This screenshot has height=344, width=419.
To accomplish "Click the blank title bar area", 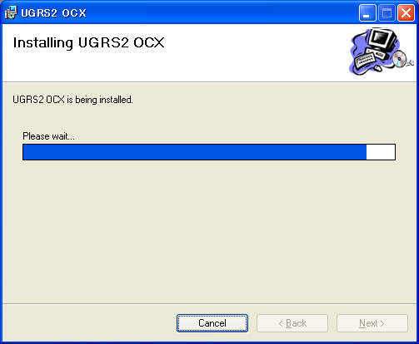I will point(222,12).
